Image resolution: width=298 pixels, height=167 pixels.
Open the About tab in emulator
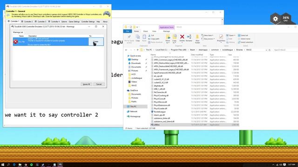pos(105,22)
